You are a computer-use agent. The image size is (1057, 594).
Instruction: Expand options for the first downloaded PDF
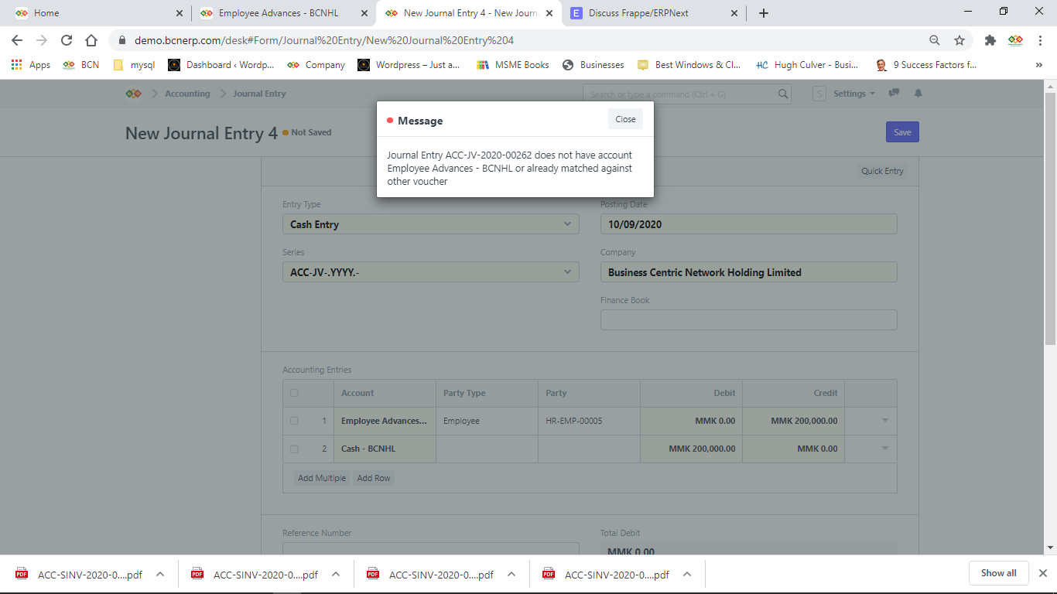[160, 574]
